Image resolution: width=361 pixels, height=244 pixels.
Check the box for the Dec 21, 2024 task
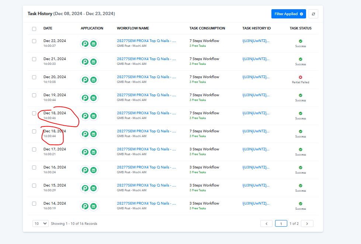(34, 59)
